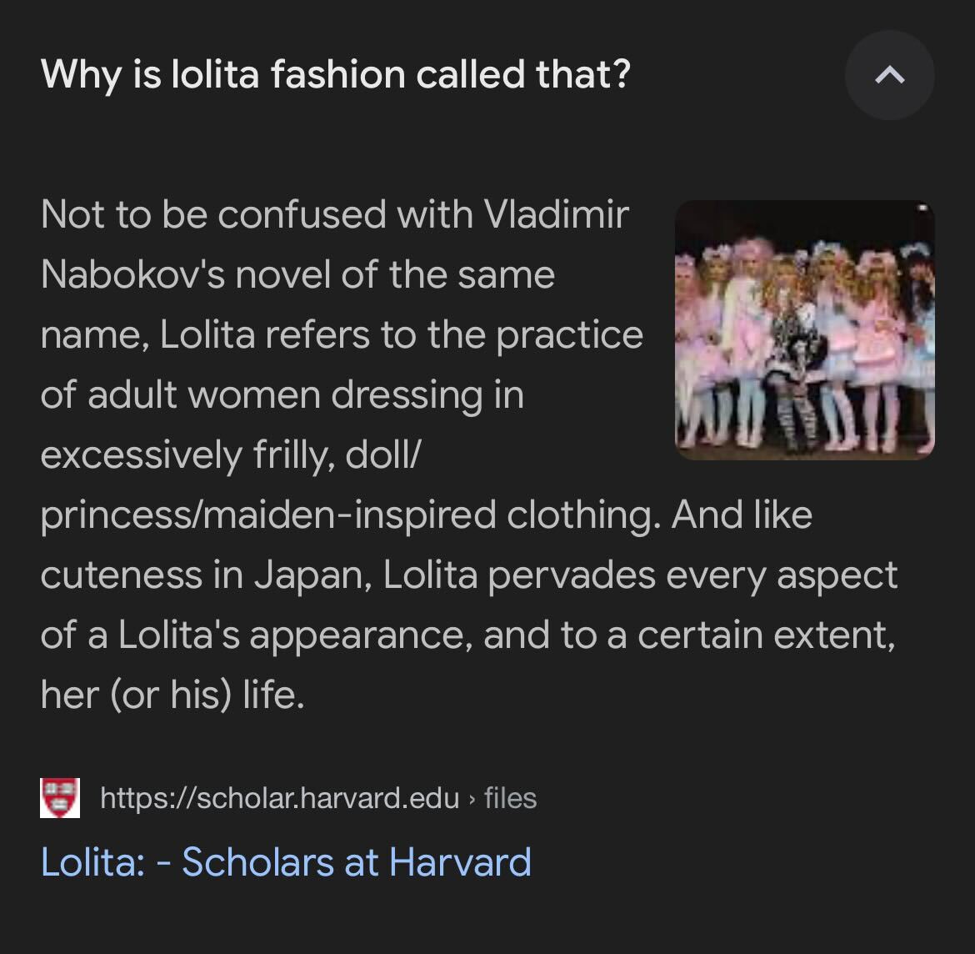Image resolution: width=975 pixels, height=954 pixels.
Task: Click the https://scholar.harvard.edu URL text
Action: 280,798
